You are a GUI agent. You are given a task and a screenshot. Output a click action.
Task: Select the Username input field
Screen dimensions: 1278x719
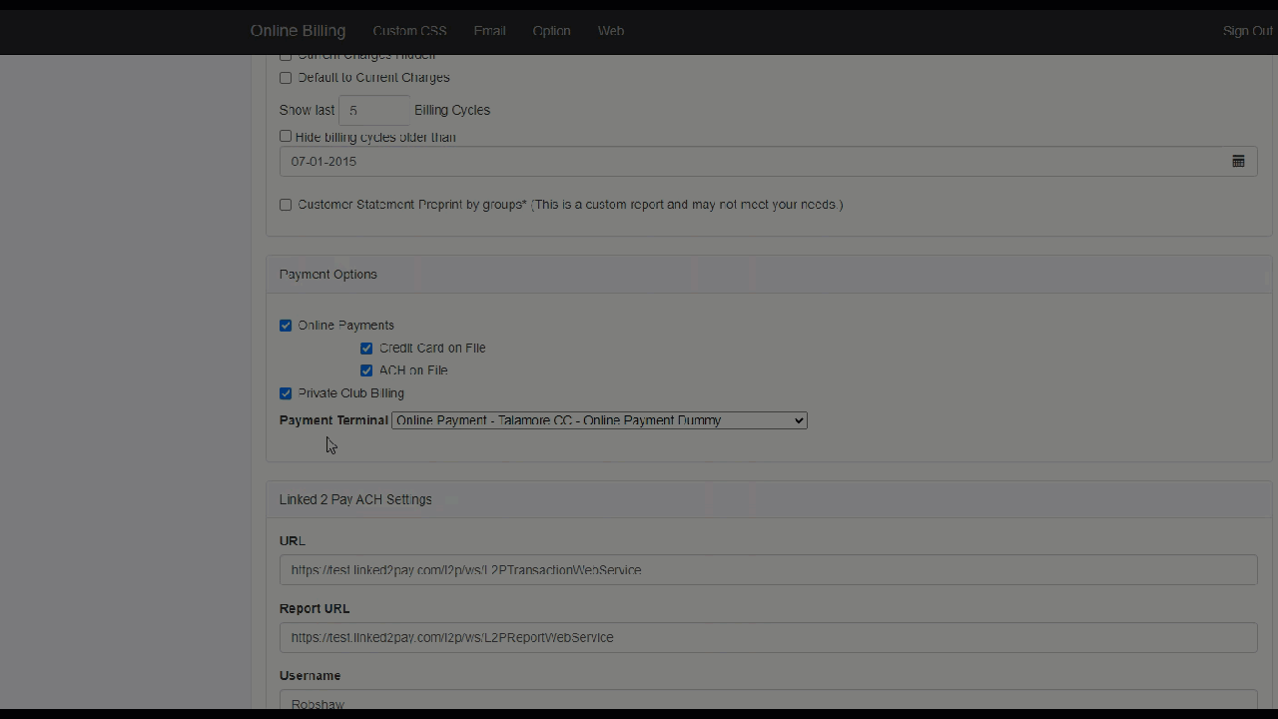(x=768, y=701)
